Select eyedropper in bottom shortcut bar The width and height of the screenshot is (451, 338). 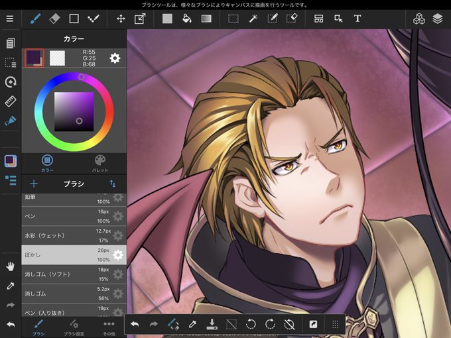pos(192,325)
